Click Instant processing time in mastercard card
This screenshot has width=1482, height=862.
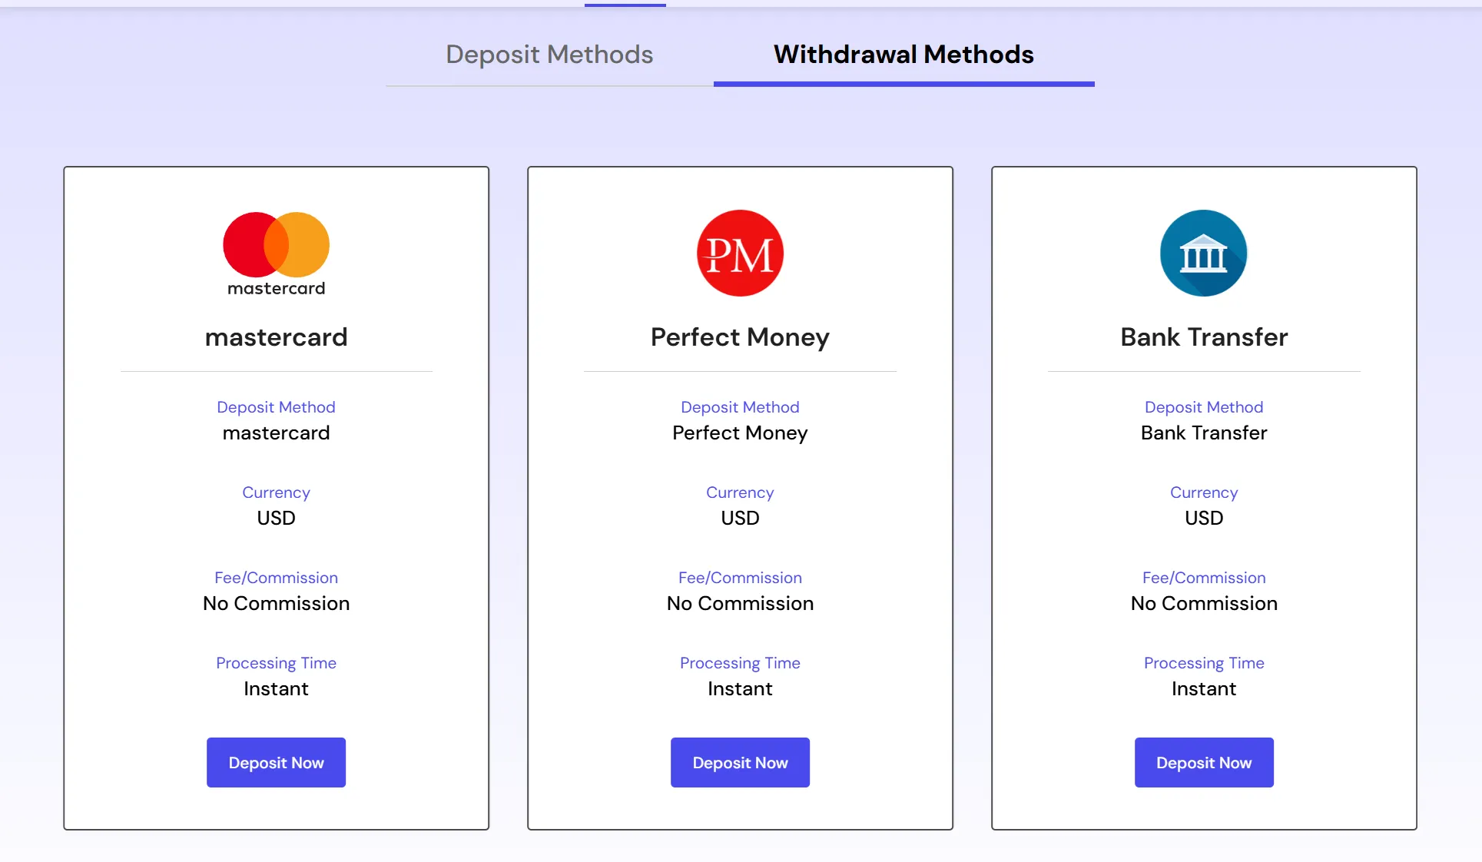[277, 688]
